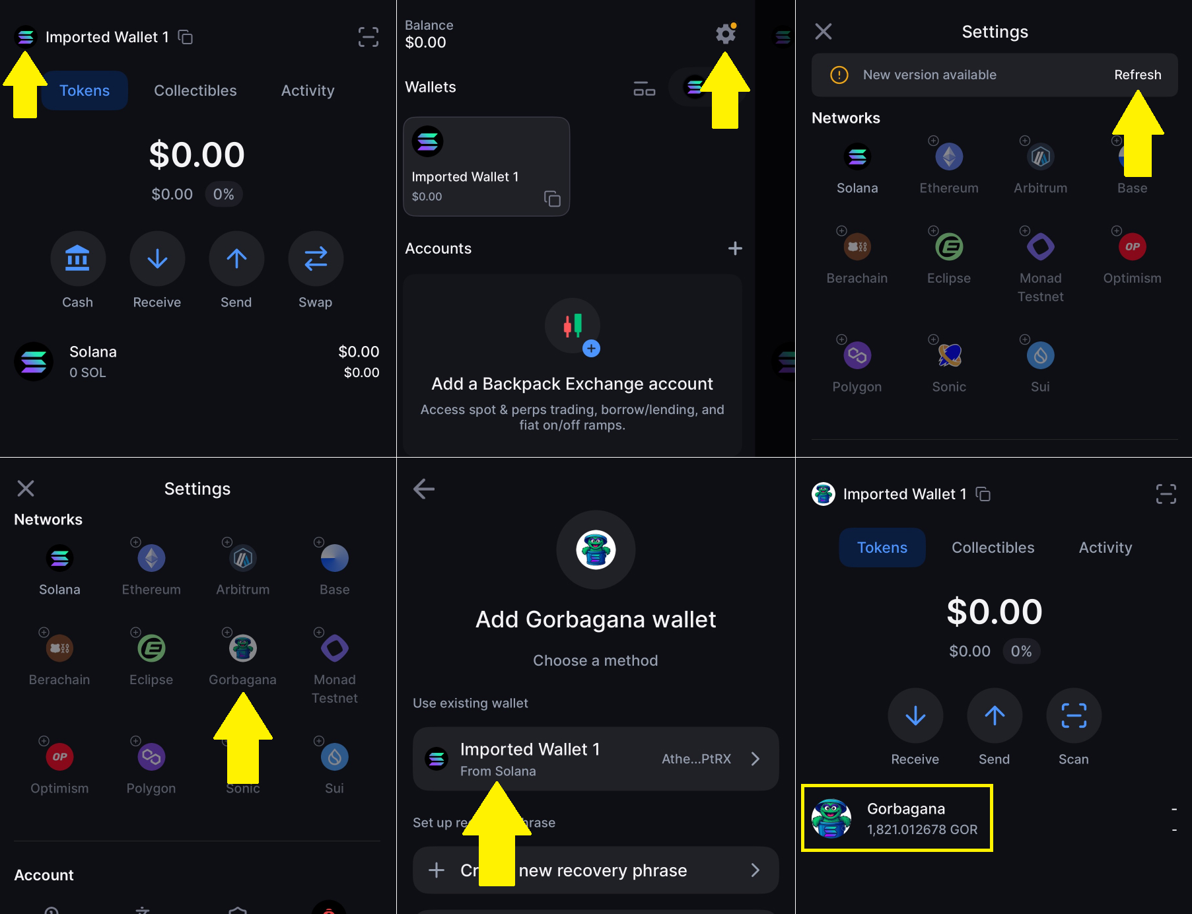
Task: Open the Add a Backpack Exchange account card
Action: 573,365
